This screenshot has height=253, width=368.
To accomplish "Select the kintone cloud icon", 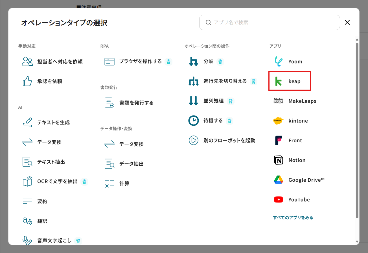I will (279, 121).
